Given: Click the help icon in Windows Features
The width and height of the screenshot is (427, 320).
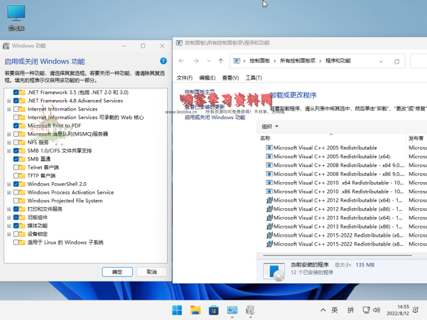Looking at the screenshot, I should (x=163, y=61).
